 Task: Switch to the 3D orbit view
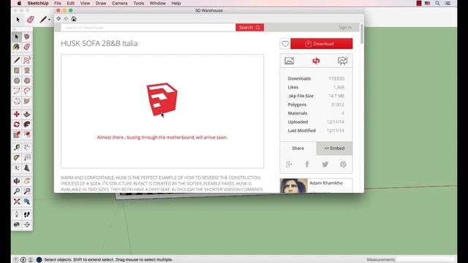tap(316, 61)
